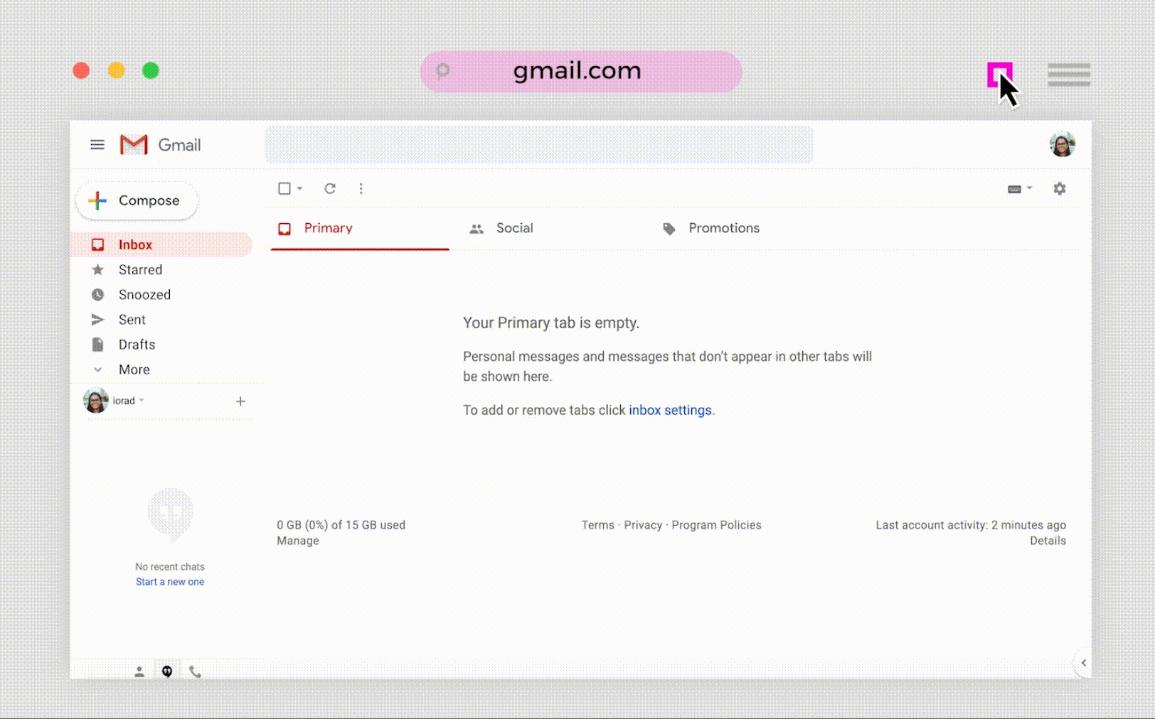Toggle the select-all checkbox in toolbar
1155x719 pixels.
tap(284, 188)
